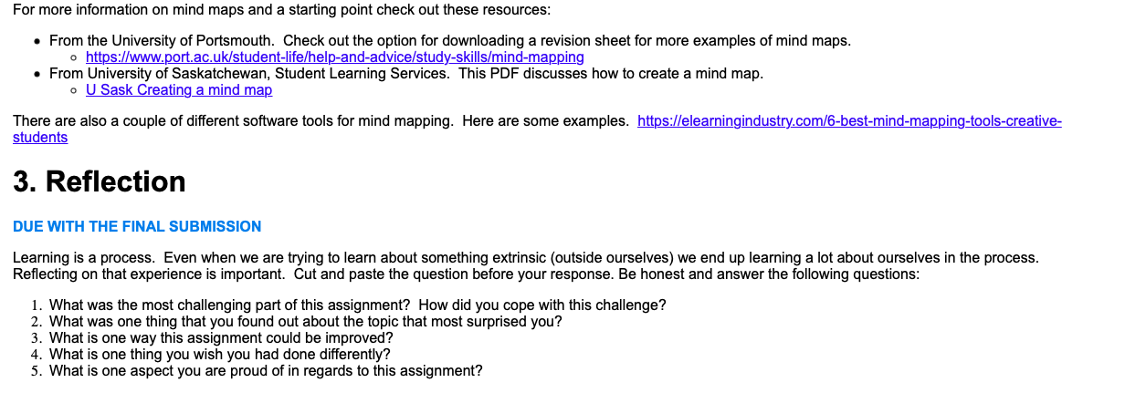
Task: Open the U Sask Creating a mind map link
Action: [178, 89]
